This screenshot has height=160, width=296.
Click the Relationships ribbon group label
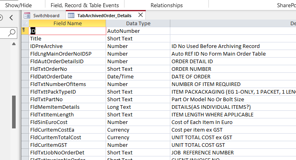pos(167,5)
